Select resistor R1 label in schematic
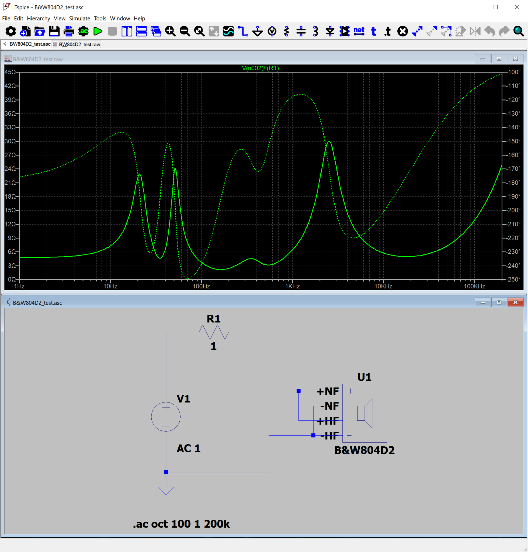This screenshot has height=552, width=528. coord(214,319)
